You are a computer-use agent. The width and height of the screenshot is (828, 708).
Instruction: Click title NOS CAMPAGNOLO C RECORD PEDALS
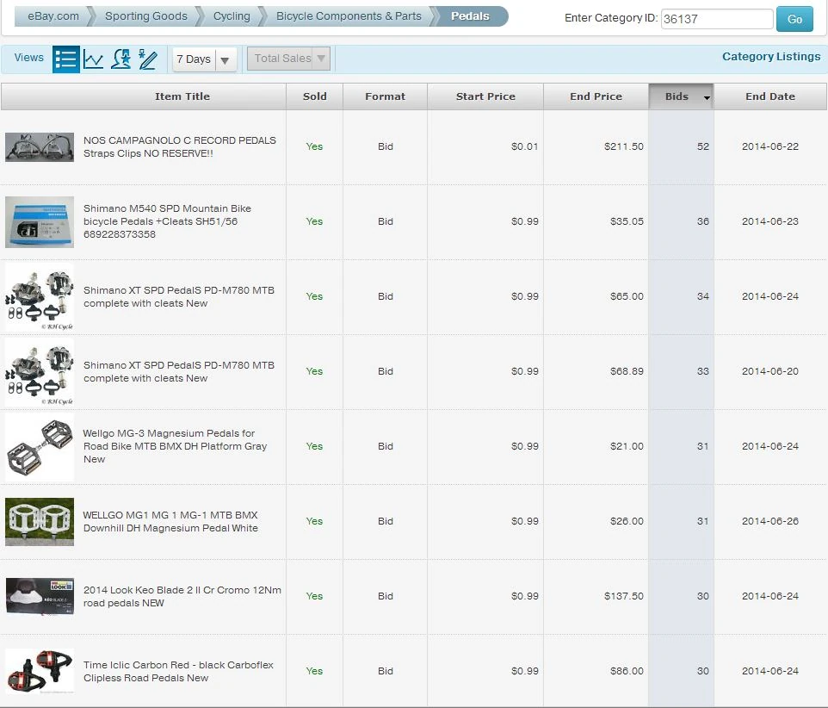pos(180,147)
